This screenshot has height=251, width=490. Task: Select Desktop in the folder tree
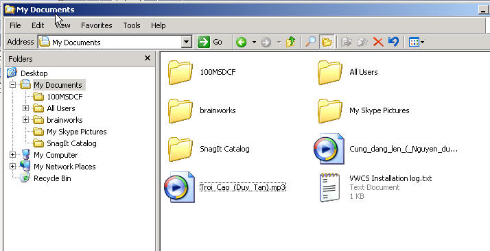34,73
